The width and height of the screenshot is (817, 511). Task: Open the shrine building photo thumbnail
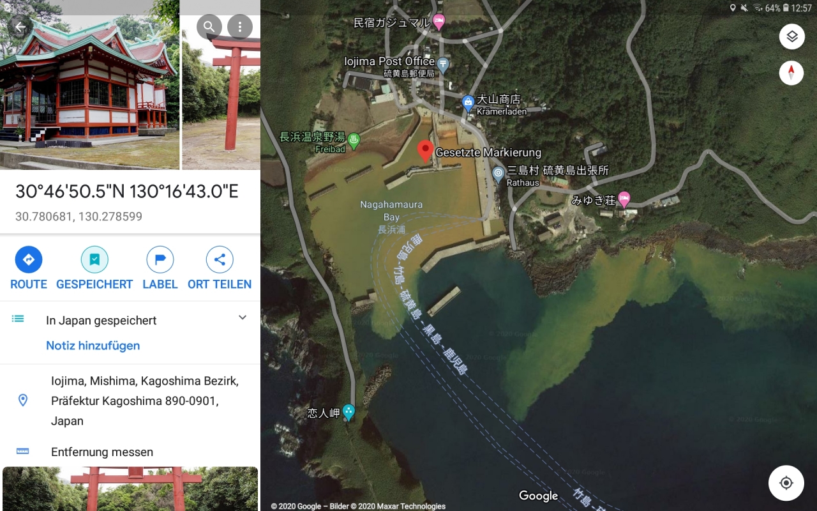point(89,84)
